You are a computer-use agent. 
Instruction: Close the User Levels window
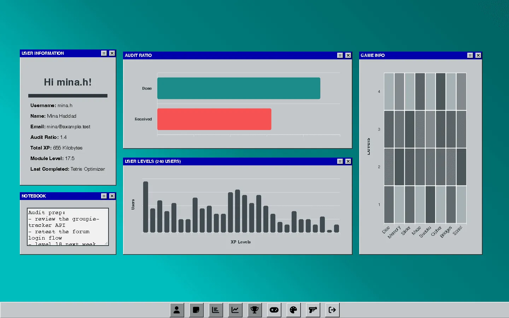pos(348,161)
